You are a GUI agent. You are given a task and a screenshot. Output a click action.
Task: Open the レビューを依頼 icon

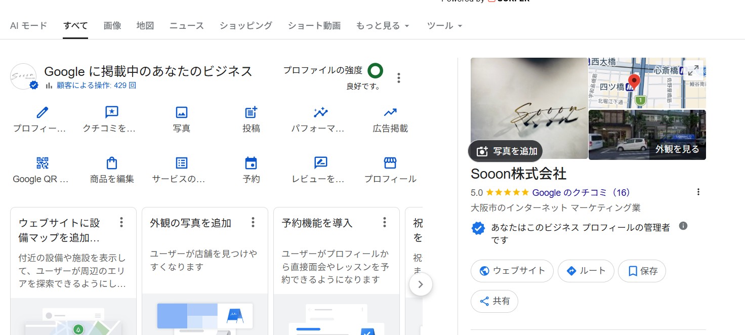320,163
